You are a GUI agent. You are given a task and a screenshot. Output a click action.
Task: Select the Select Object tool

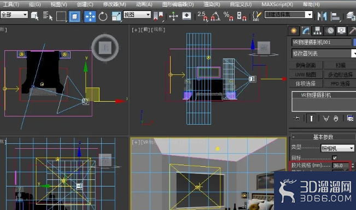pos(35,16)
